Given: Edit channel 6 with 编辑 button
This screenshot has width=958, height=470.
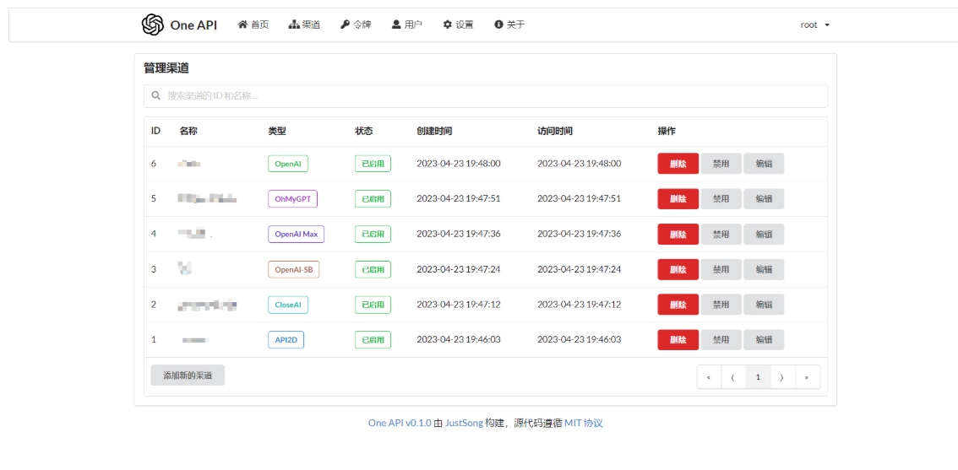Looking at the screenshot, I should pos(764,164).
